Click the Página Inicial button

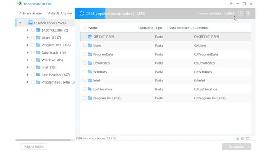[x=34, y=147]
